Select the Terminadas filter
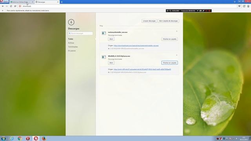The width and height of the screenshot is (251, 141). pos(73,47)
